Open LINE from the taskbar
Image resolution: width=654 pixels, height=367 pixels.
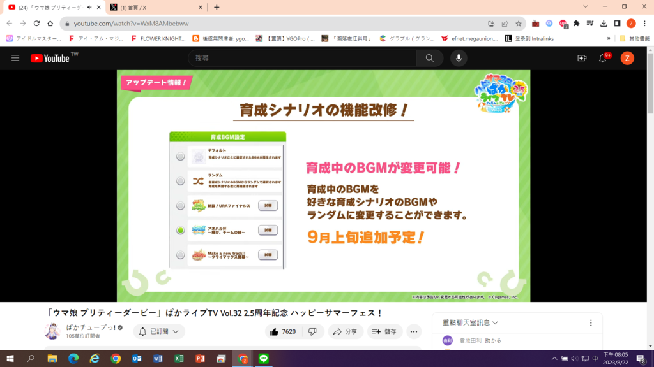click(264, 359)
